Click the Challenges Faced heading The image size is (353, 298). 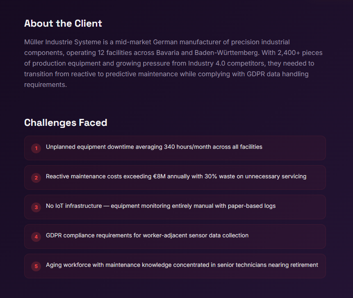coord(66,123)
